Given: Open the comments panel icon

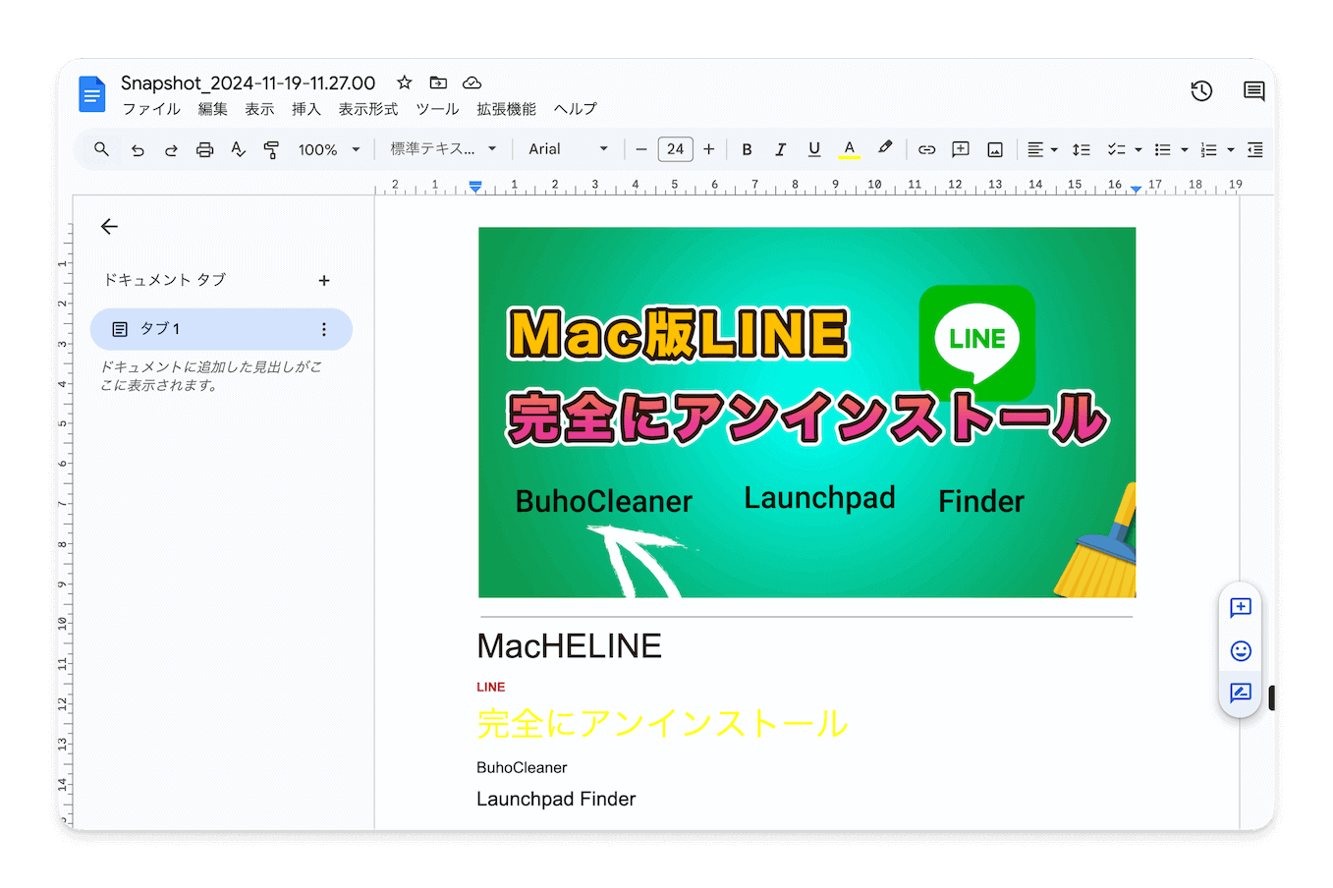Looking at the screenshot, I should [x=1253, y=91].
